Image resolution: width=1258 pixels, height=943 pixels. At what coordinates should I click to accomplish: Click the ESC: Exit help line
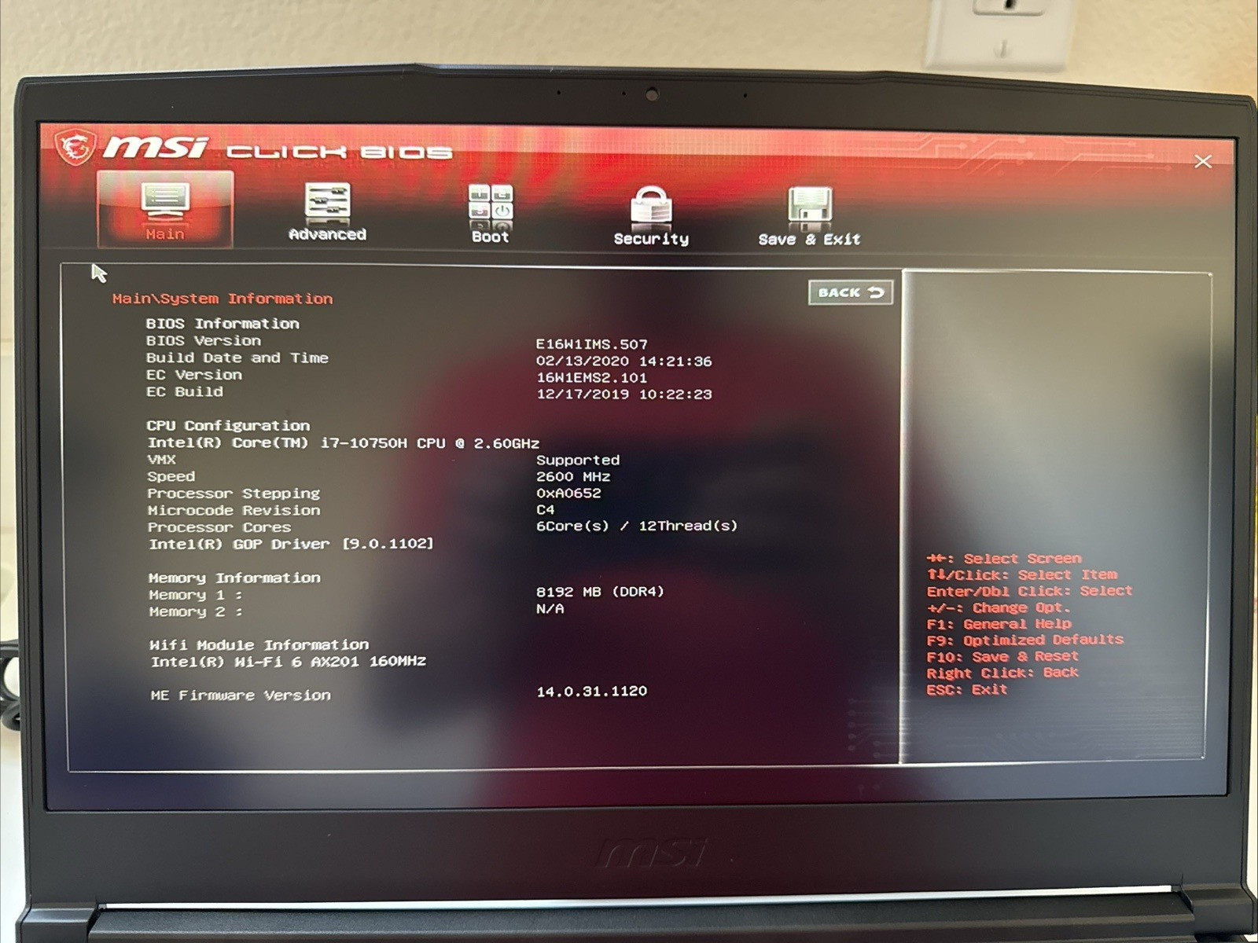click(x=967, y=690)
